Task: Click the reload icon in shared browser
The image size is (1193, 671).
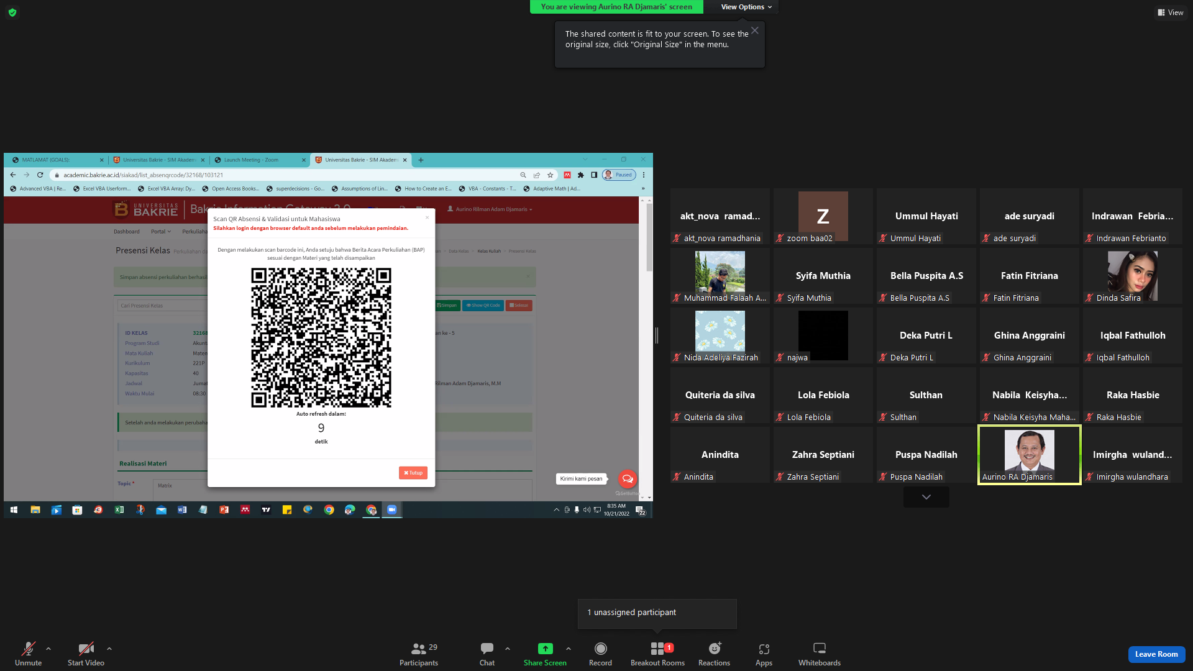Action: (40, 175)
